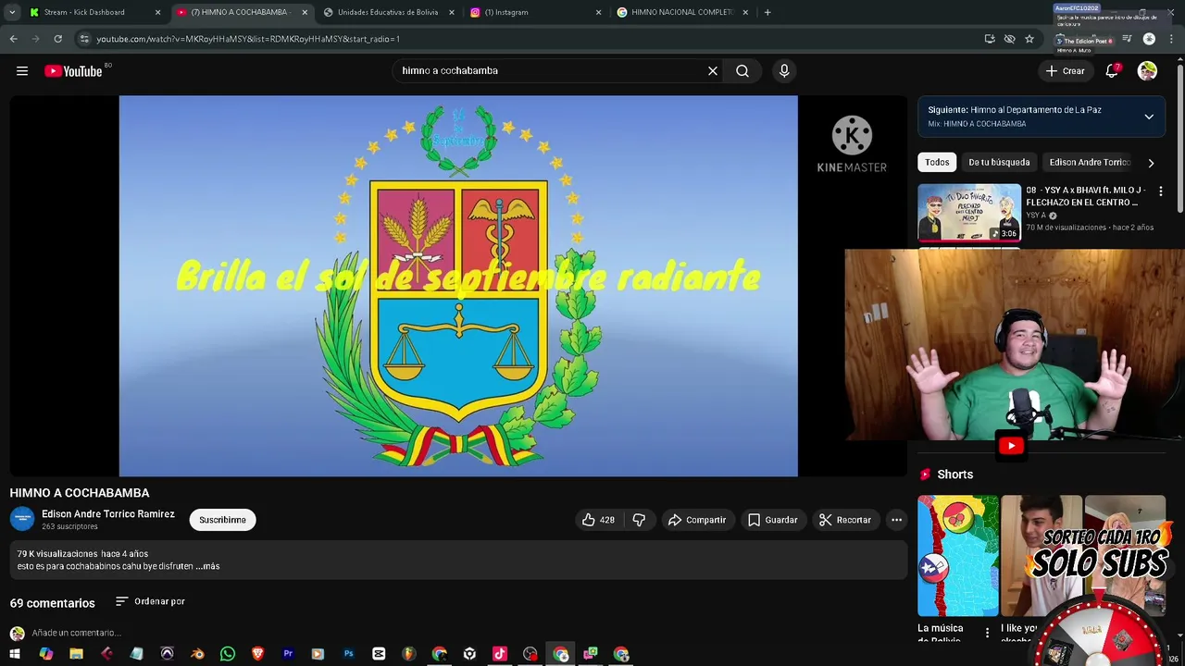Open more actions menu beside Recortar
The image size is (1185, 666).
(x=896, y=520)
